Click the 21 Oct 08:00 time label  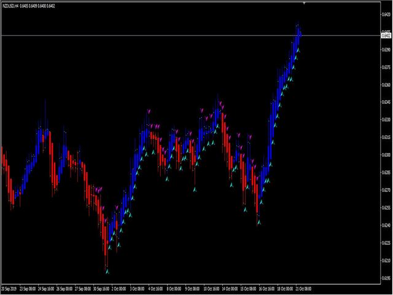[x=304, y=289]
